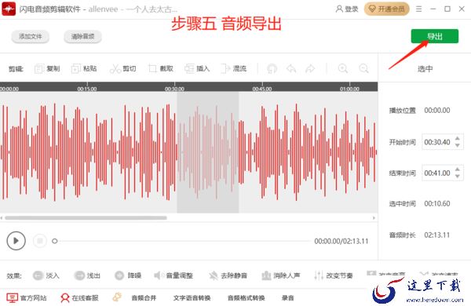Click the audio merge puzzle icon
Image resolution: width=471 pixels, height=306 pixels.
click(117, 297)
